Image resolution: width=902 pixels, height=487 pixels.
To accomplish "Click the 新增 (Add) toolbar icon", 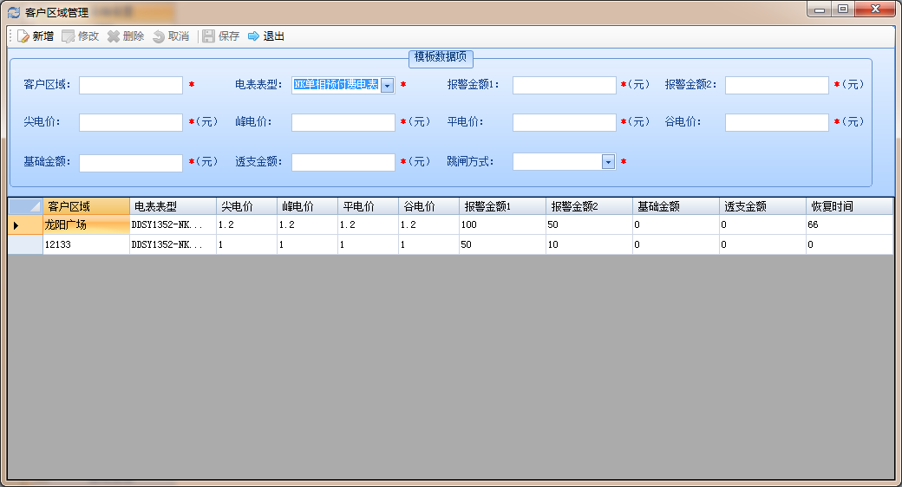I will [x=23, y=36].
